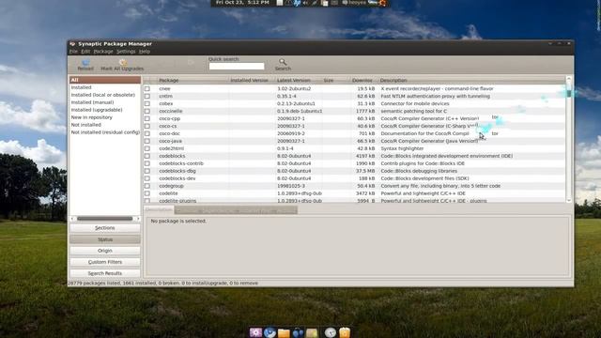Open the silver clock icon in the dock
This screenshot has height=338, width=601.
[x=330, y=332]
